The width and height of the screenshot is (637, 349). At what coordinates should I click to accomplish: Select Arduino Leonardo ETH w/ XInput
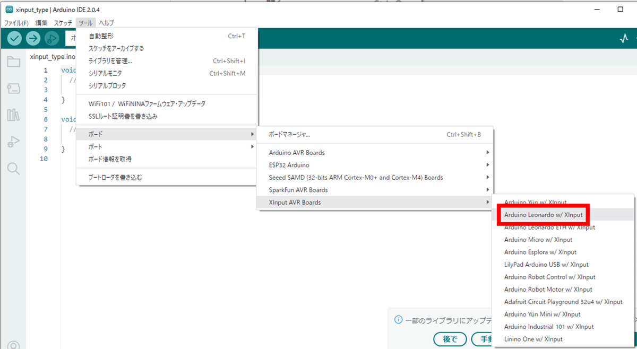564,227
